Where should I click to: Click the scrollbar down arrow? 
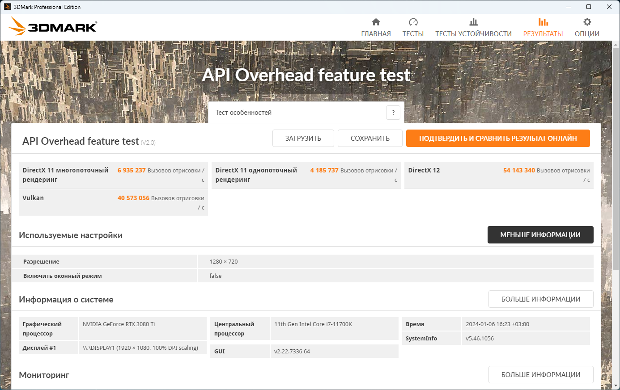coord(616,386)
